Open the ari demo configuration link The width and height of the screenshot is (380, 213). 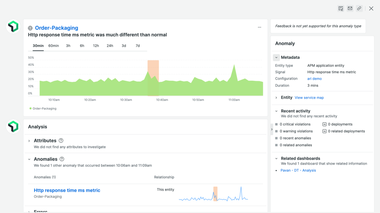[314, 79]
